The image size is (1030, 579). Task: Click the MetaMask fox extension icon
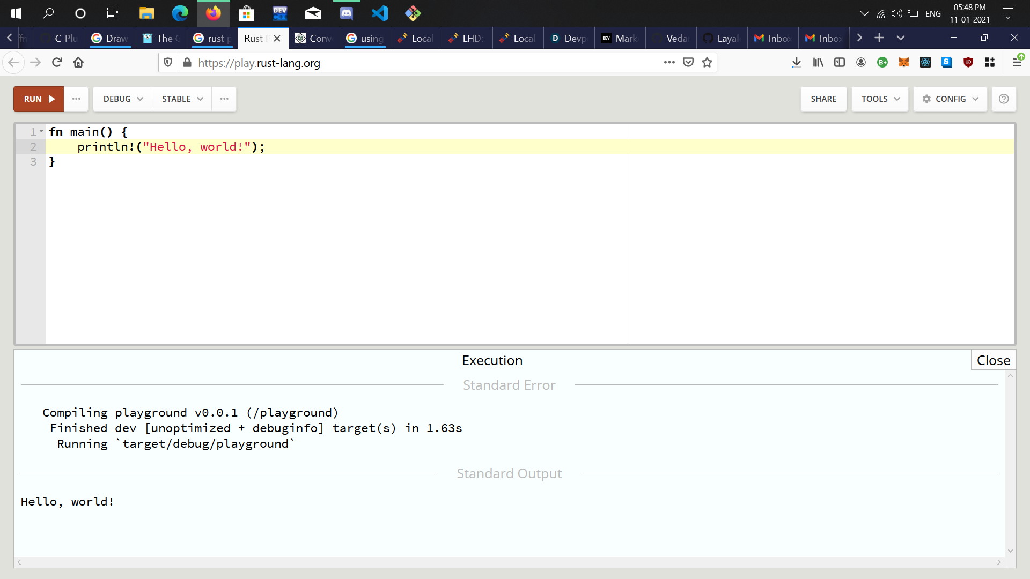[x=904, y=63]
